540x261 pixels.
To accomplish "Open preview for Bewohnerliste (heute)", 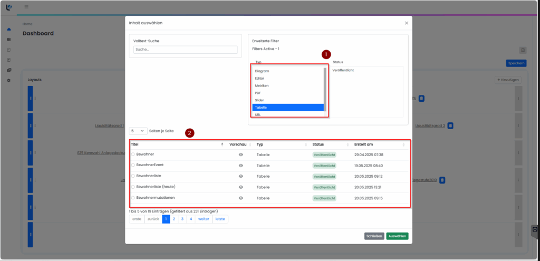I will (x=240, y=187).
